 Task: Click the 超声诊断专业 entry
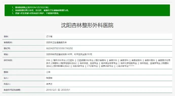(107, 66)
